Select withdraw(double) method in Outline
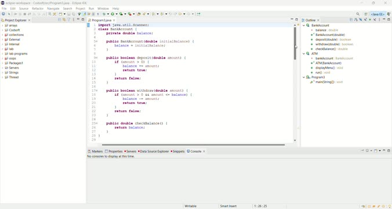The width and height of the screenshot is (392, 209). [332, 44]
